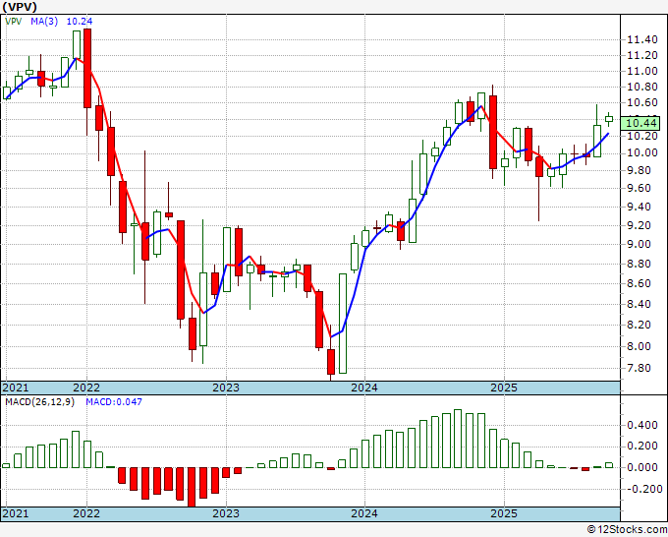
Task: Click the MA(3) indicator label
Action: click(x=44, y=22)
